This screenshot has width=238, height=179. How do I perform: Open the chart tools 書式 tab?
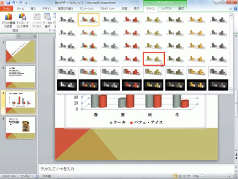click(x=181, y=9)
